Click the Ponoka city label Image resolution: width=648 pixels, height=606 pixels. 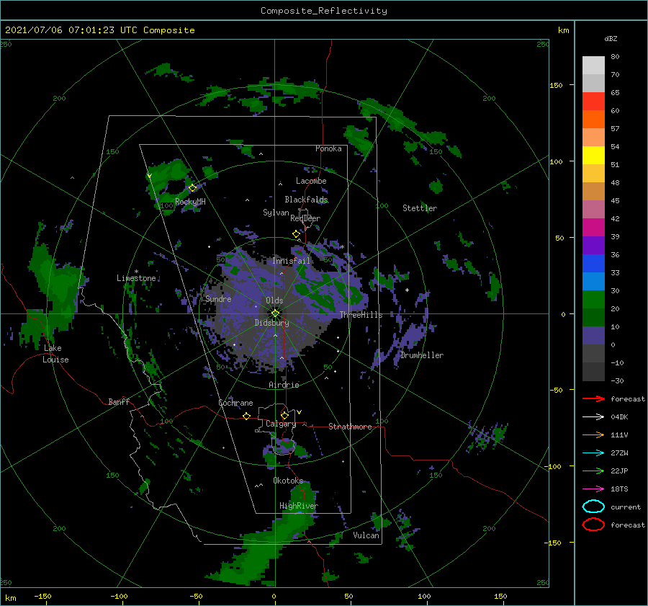(x=328, y=148)
